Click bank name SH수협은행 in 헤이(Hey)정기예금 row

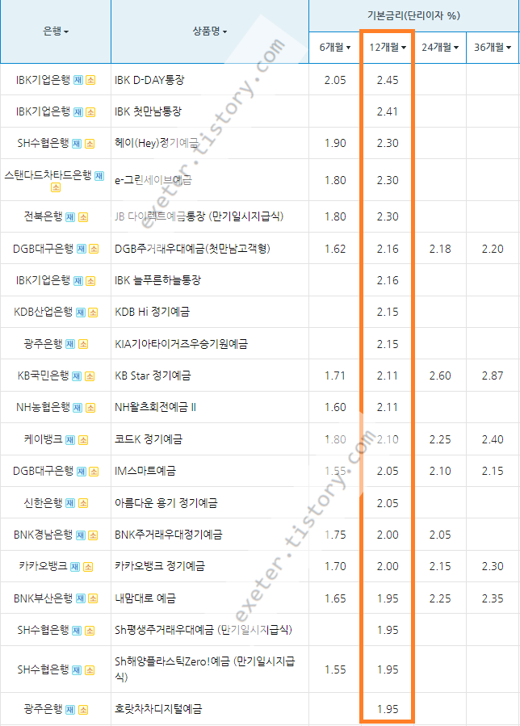point(43,143)
